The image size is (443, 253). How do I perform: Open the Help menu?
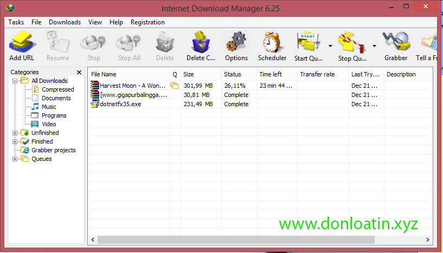(x=116, y=22)
